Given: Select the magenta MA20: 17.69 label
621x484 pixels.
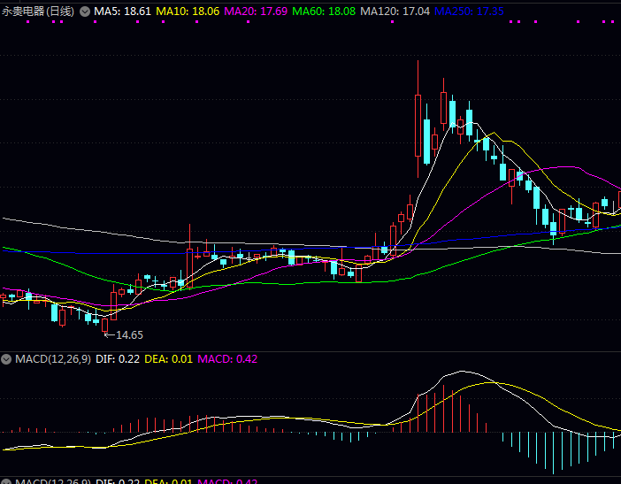Looking at the screenshot, I should (256, 12).
